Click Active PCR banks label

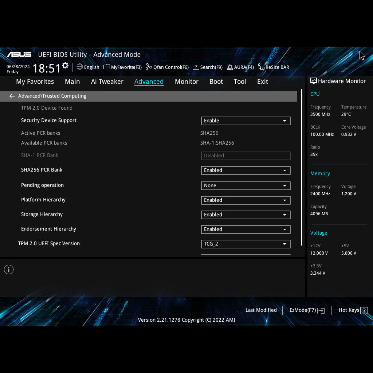pos(40,133)
